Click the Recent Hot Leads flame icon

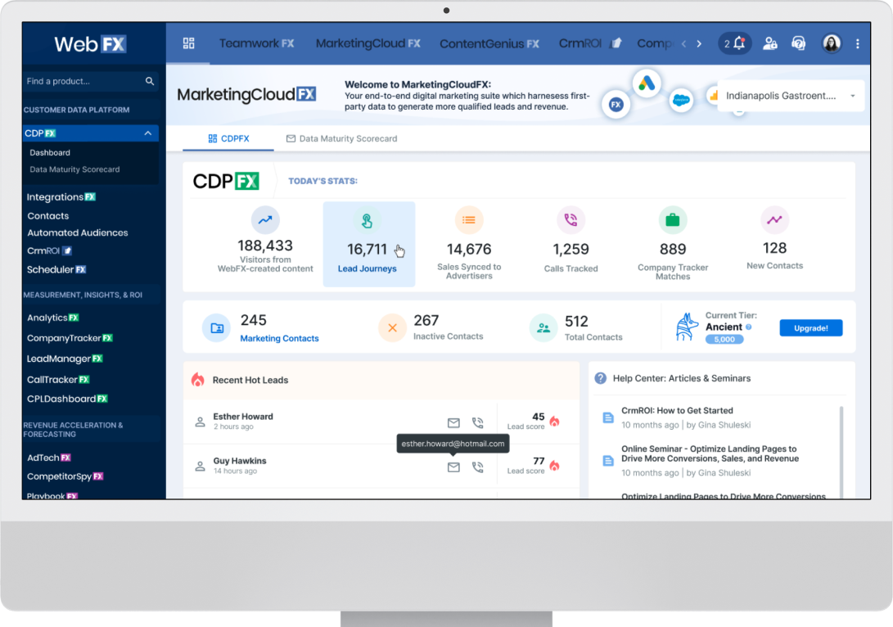tap(197, 380)
